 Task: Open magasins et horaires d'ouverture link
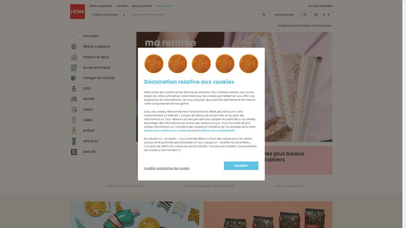(x=305, y=26)
